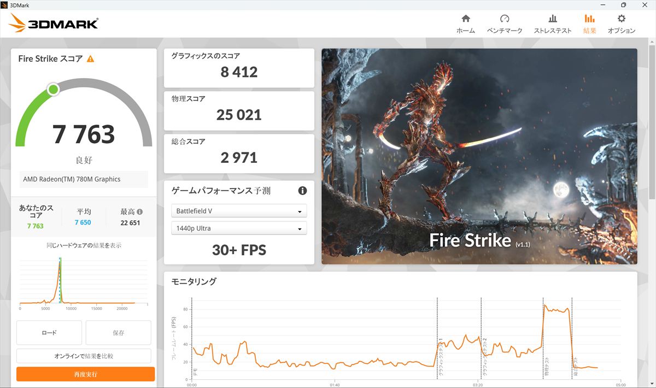Click the 3DMARK logo
Image resolution: width=656 pixels, height=388 pixels.
[x=54, y=23]
